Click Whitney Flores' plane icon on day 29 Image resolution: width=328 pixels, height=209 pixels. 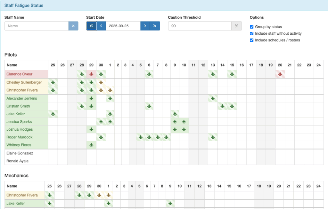coord(91,145)
